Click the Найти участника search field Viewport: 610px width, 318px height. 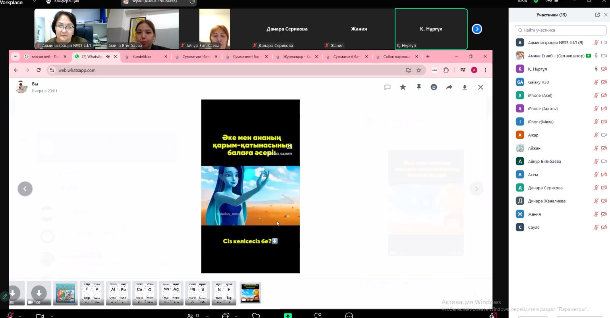tap(560, 30)
